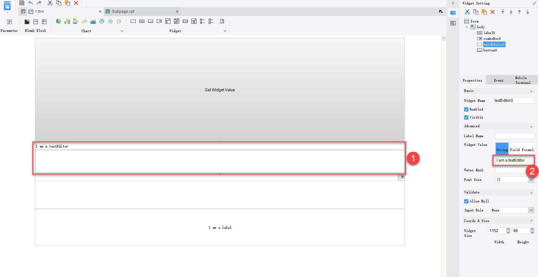Move widget to top in Widget Setting panel
This screenshot has height=277, width=539.
pyautogui.click(x=503, y=12)
